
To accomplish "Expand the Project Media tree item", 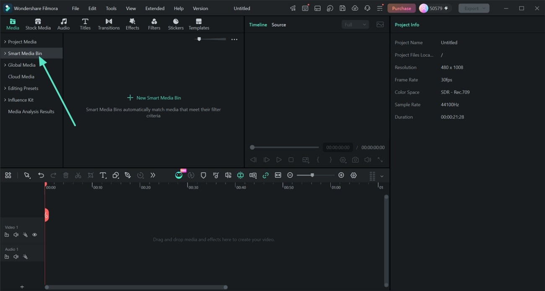I will pos(5,42).
